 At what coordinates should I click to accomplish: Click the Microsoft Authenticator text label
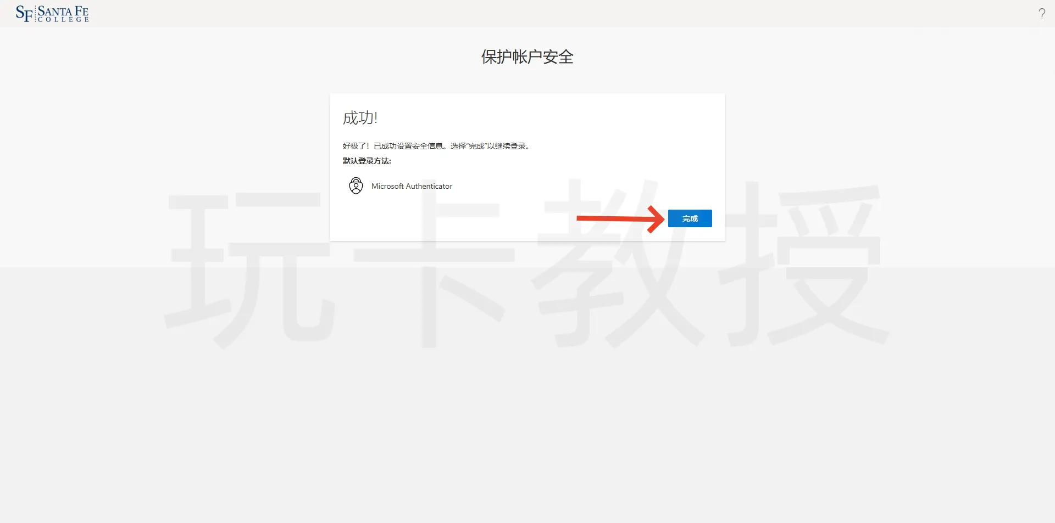pyautogui.click(x=412, y=187)
